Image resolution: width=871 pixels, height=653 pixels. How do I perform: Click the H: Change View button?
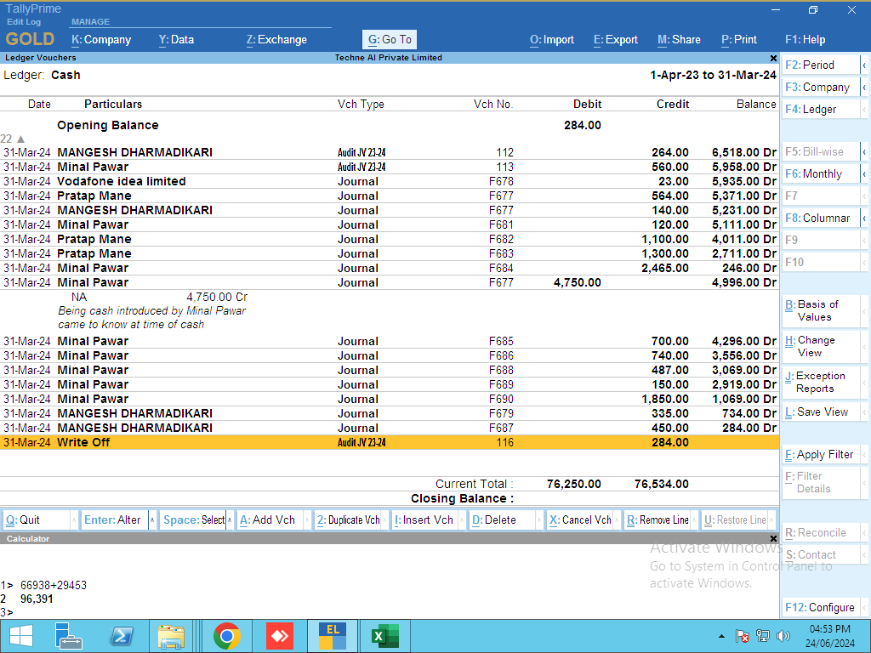tap(821, 347)
